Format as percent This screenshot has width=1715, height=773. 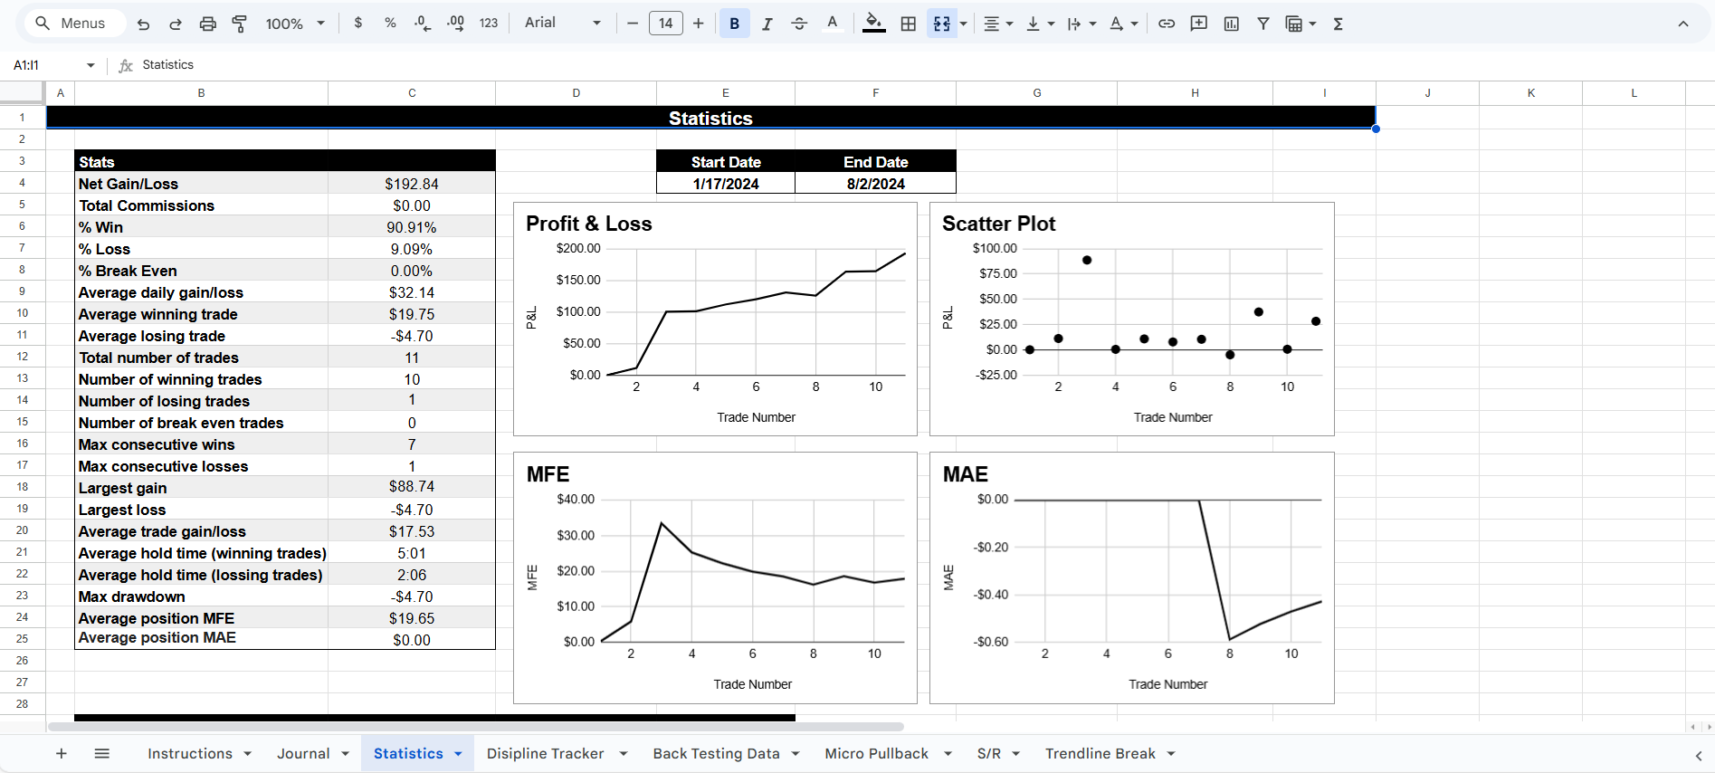pyautogui.click(x=390, y=24)
